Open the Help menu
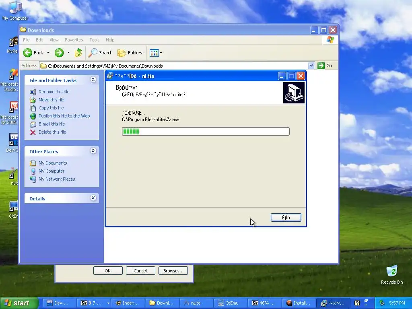 click(110, 40)
